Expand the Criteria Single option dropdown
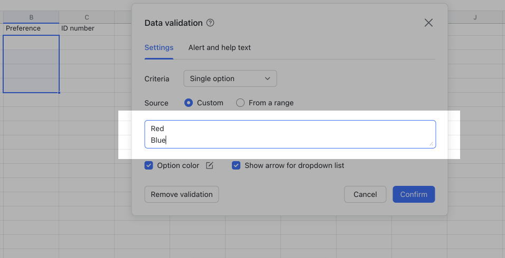Image resolution: width=505 pixels, height=258 pixels. pos(230,78)
